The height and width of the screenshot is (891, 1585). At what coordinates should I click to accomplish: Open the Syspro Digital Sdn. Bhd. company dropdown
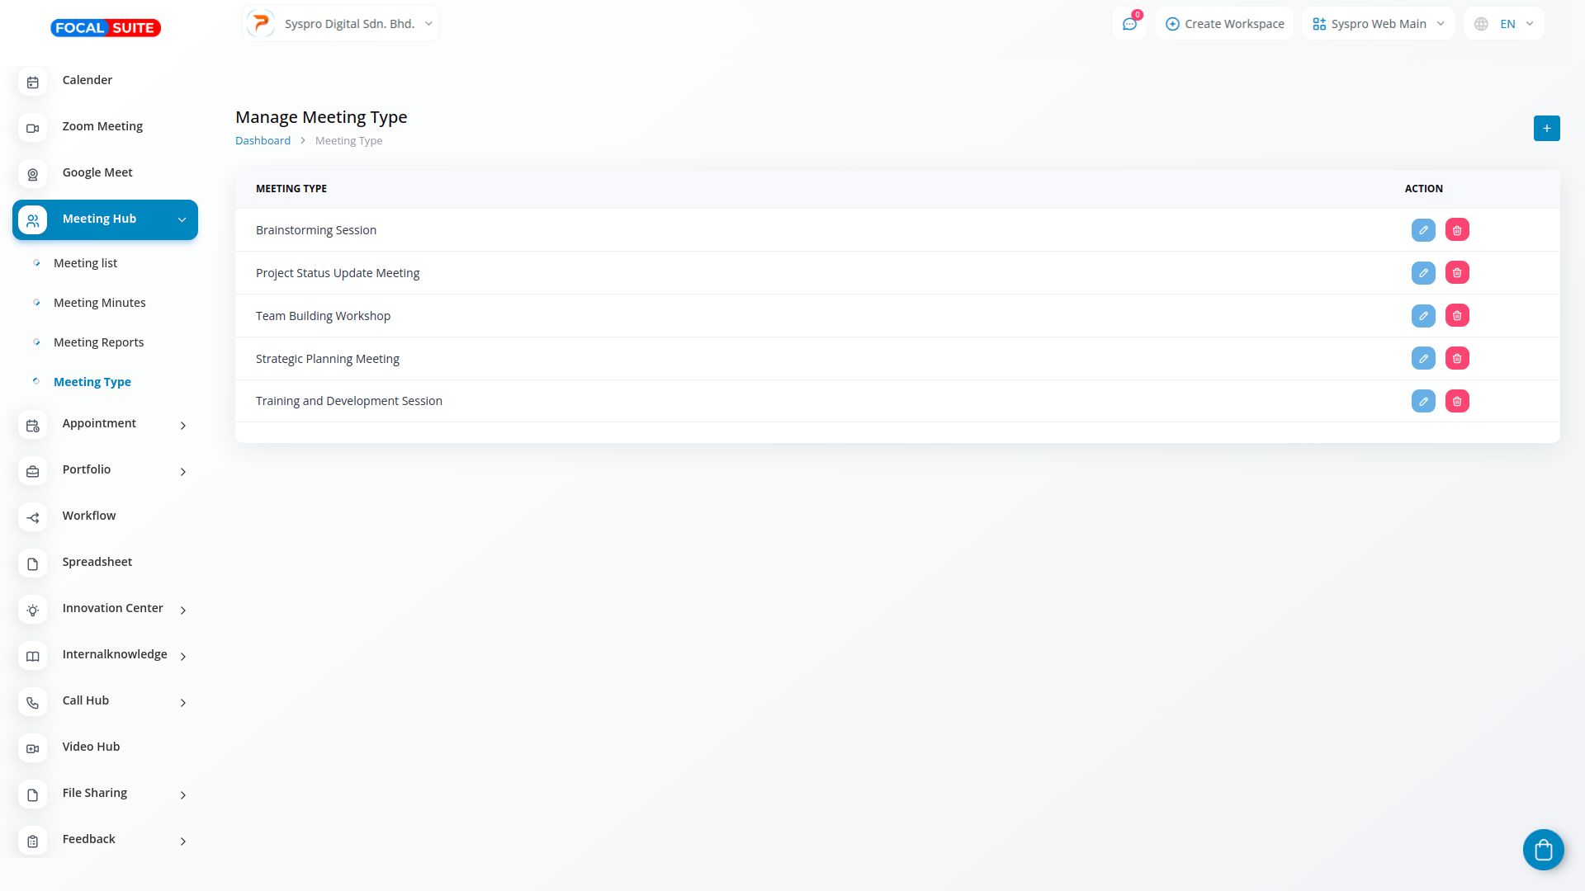coord(341,24)
